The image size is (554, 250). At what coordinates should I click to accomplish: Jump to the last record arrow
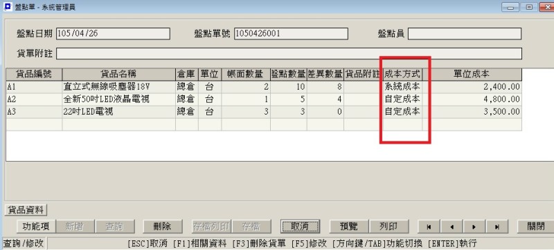click(497, 227)
